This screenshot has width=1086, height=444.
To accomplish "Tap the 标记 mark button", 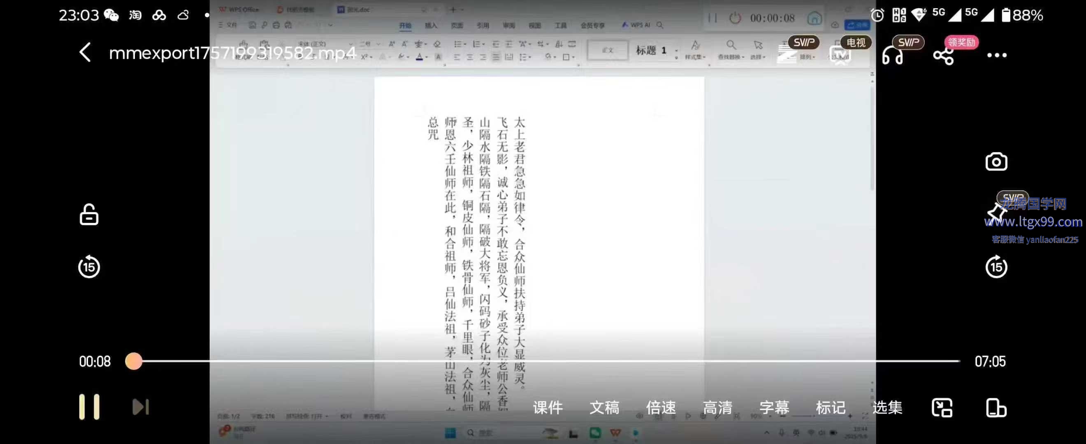I will coord(831,407).
